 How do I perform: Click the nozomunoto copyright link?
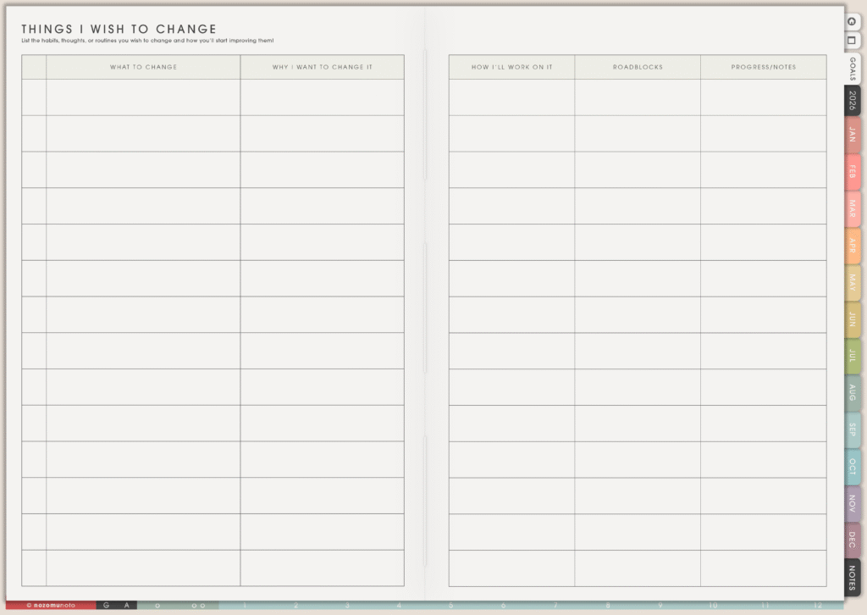click(50, 606)
